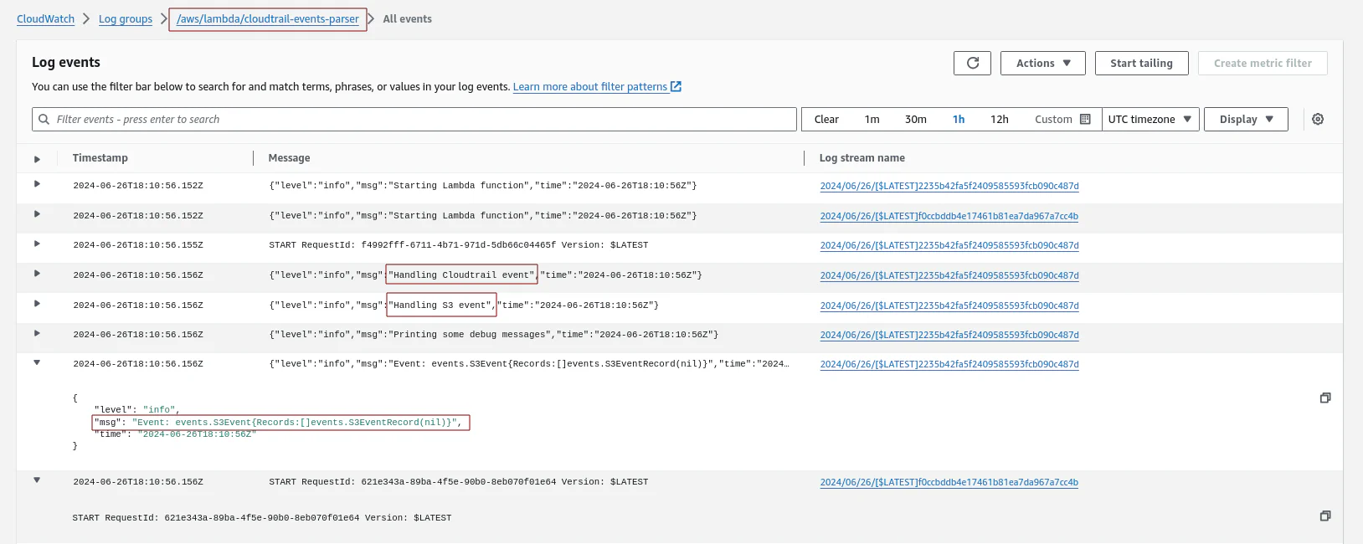
Task: Go to CloudWatch breadcrumb
Action: point(45,18)
